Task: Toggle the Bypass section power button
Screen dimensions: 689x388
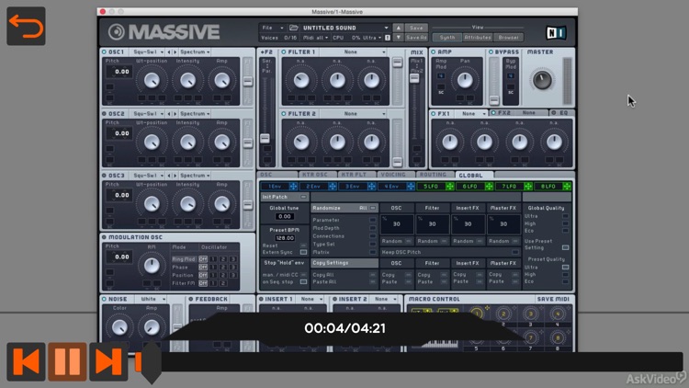Action: [491, 51]
